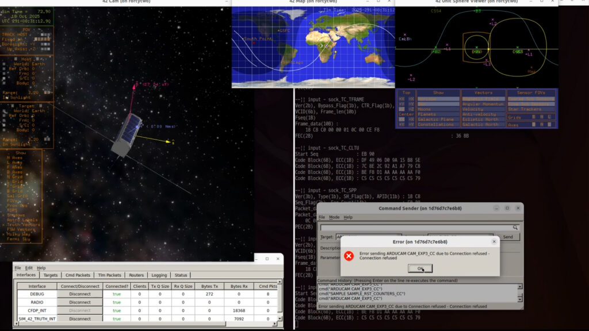Select SAMPLE_RST_COUNTERS_CC command history line
Screen dimensions: 589x331
point(362,294)
